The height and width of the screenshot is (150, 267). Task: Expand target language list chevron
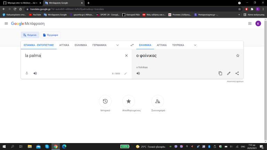pos(195,45)
